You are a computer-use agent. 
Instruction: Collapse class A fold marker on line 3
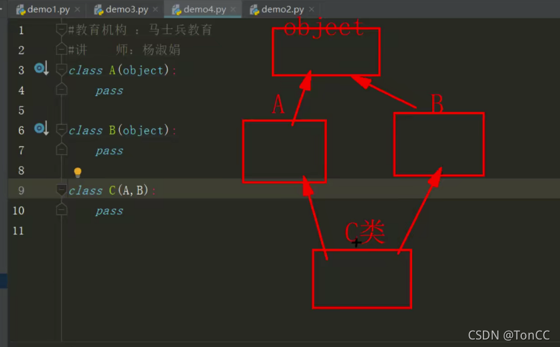61,70
